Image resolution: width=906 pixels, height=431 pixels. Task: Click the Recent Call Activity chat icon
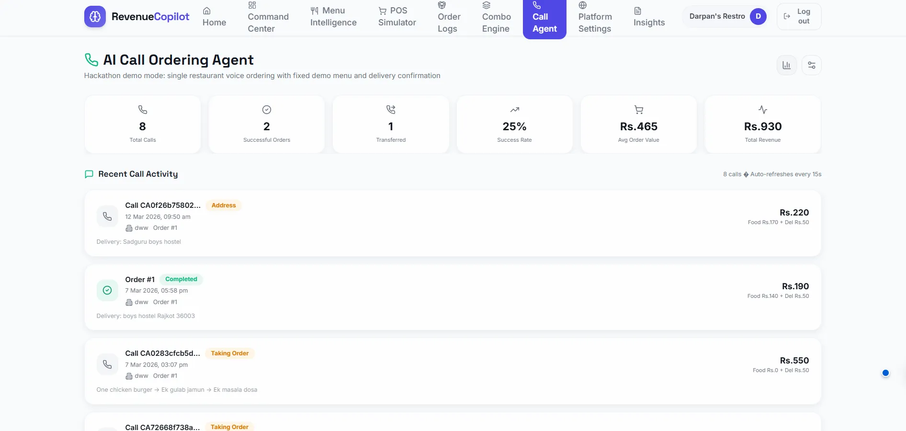point(89,174)
